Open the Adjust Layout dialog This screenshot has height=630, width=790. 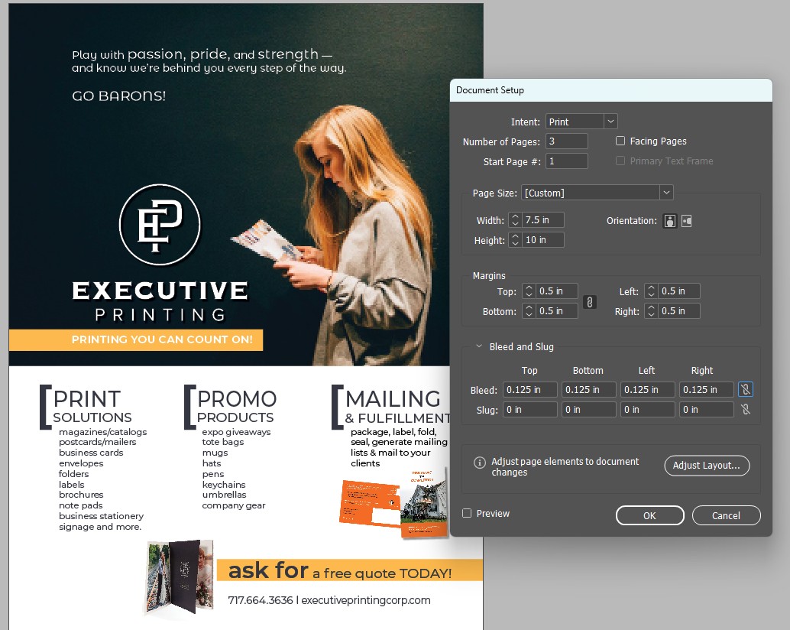tap(707, 465)
